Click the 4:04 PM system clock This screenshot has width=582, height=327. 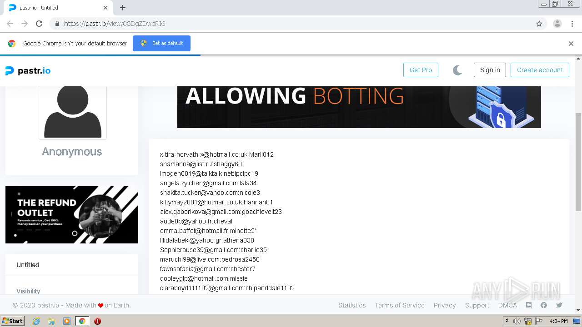(x=558, y=321)
